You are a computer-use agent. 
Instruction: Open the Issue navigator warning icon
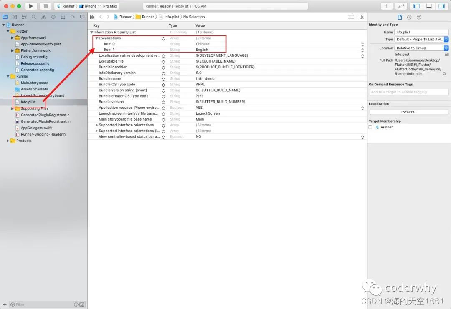[x=43, y=17]
